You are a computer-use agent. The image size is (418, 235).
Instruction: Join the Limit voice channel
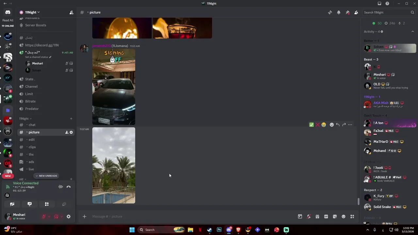click(x=29, y=94)
